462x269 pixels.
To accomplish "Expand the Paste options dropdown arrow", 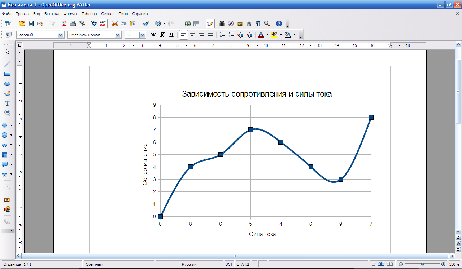I will coord(139,23).
